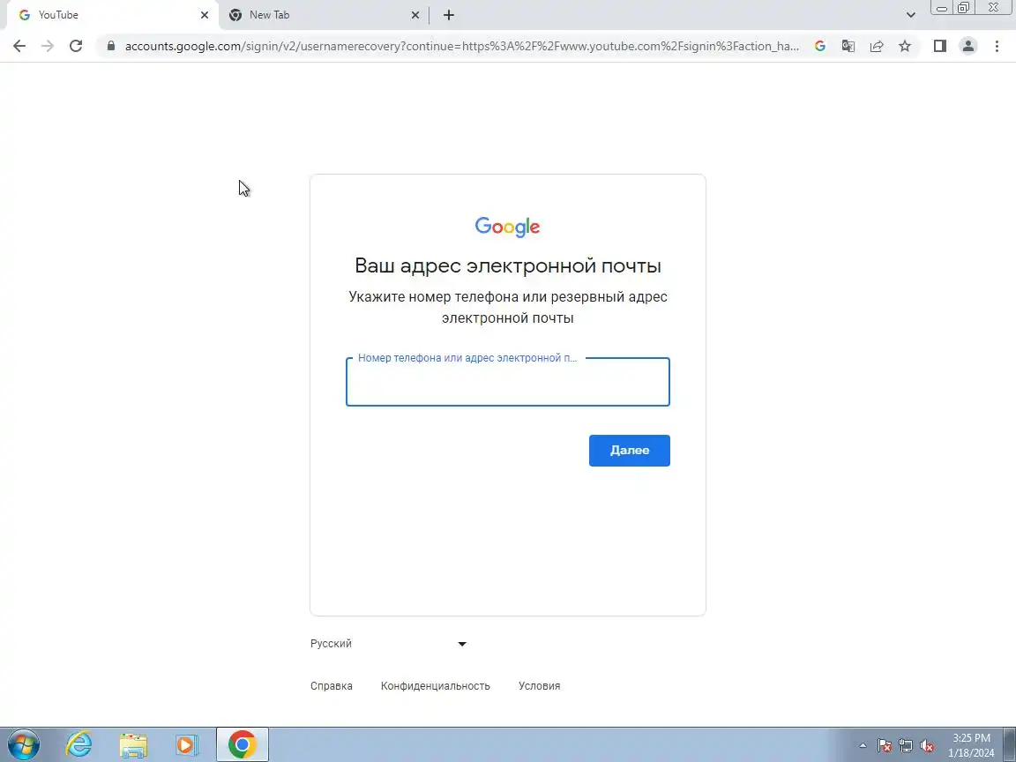Open the Chrome profile avatar menu
The height and width of the screenshot is (762, 1016).
click(x=968, y=46)
